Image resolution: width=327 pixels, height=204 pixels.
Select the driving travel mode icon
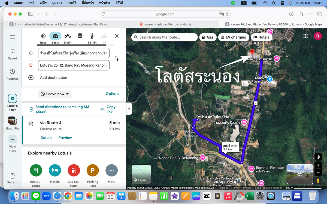pyautogui.click(x=55, y=36)
